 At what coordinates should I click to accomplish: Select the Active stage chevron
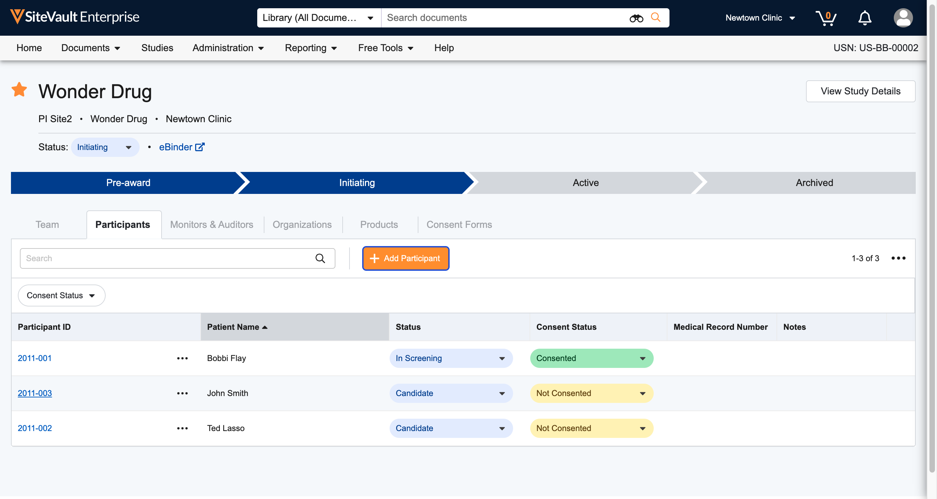coord(586,183)
